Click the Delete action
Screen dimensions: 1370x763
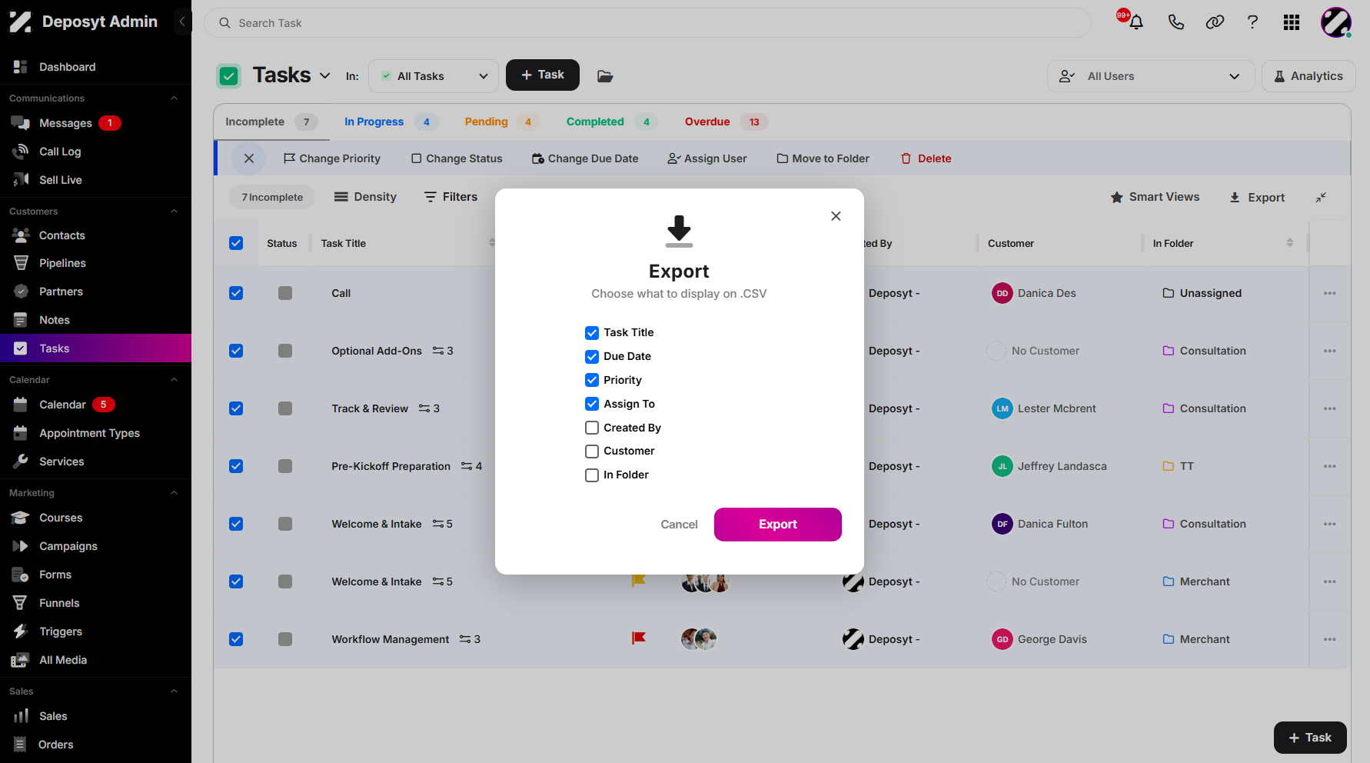pyautogui.click(x=926, y=158)
